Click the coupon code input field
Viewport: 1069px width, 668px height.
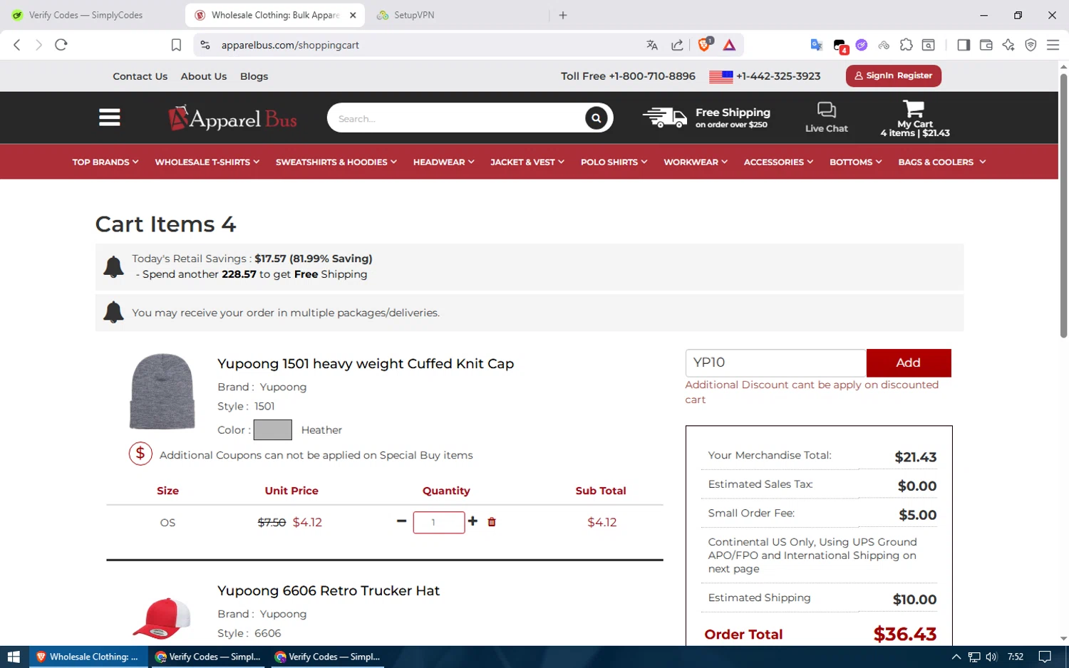point(775,362)
